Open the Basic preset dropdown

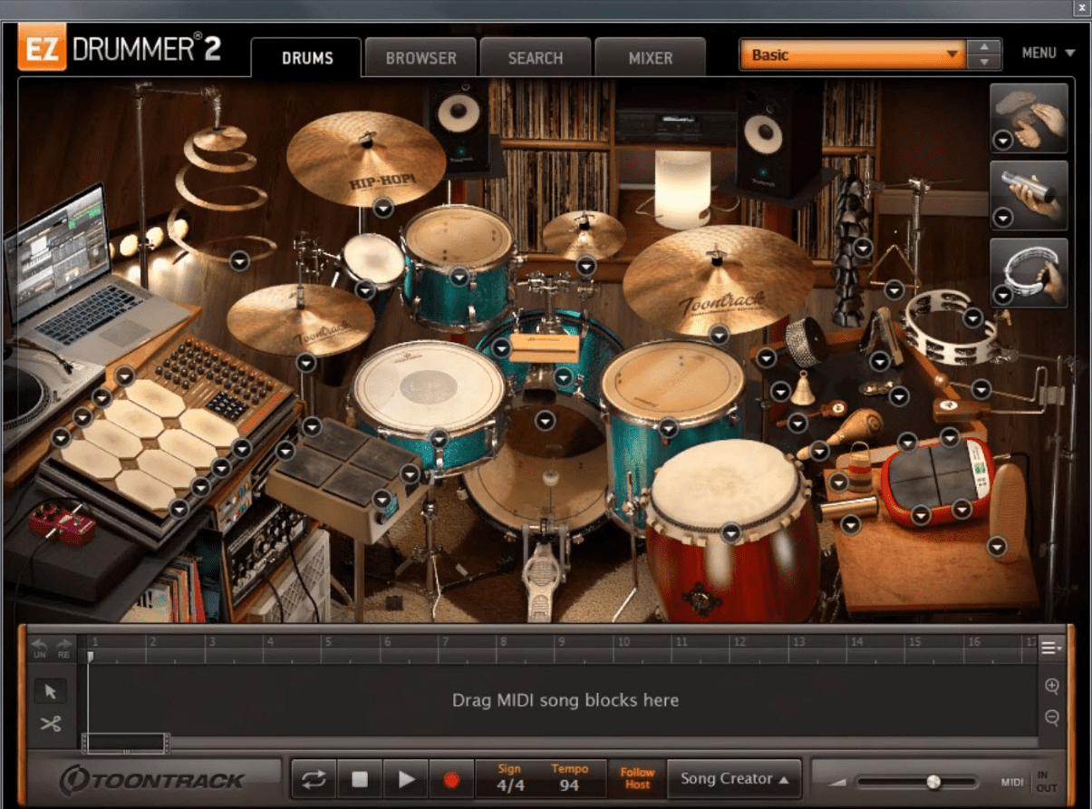pyautogui.click(x=853, y=54)
